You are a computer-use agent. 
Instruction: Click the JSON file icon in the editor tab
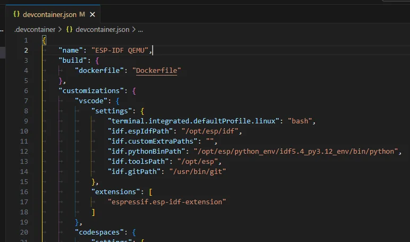16,14
